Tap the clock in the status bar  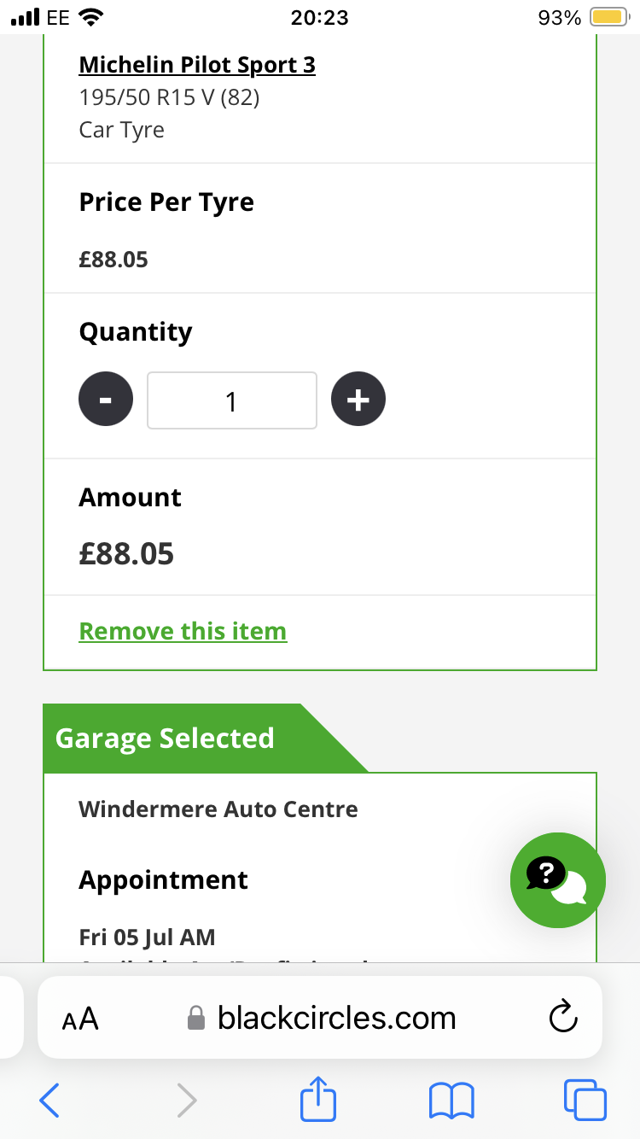pyautogui.click(x=320, y=17)
